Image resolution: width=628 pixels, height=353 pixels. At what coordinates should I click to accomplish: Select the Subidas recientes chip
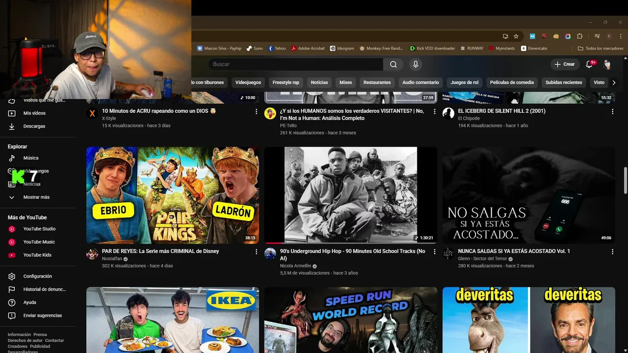pos(564,82)
